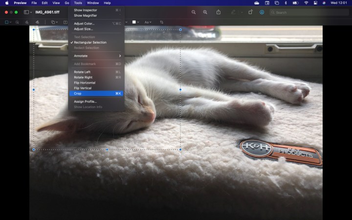Click the Shapes tool icon
The image size is (352, 220).
[53, 22]
